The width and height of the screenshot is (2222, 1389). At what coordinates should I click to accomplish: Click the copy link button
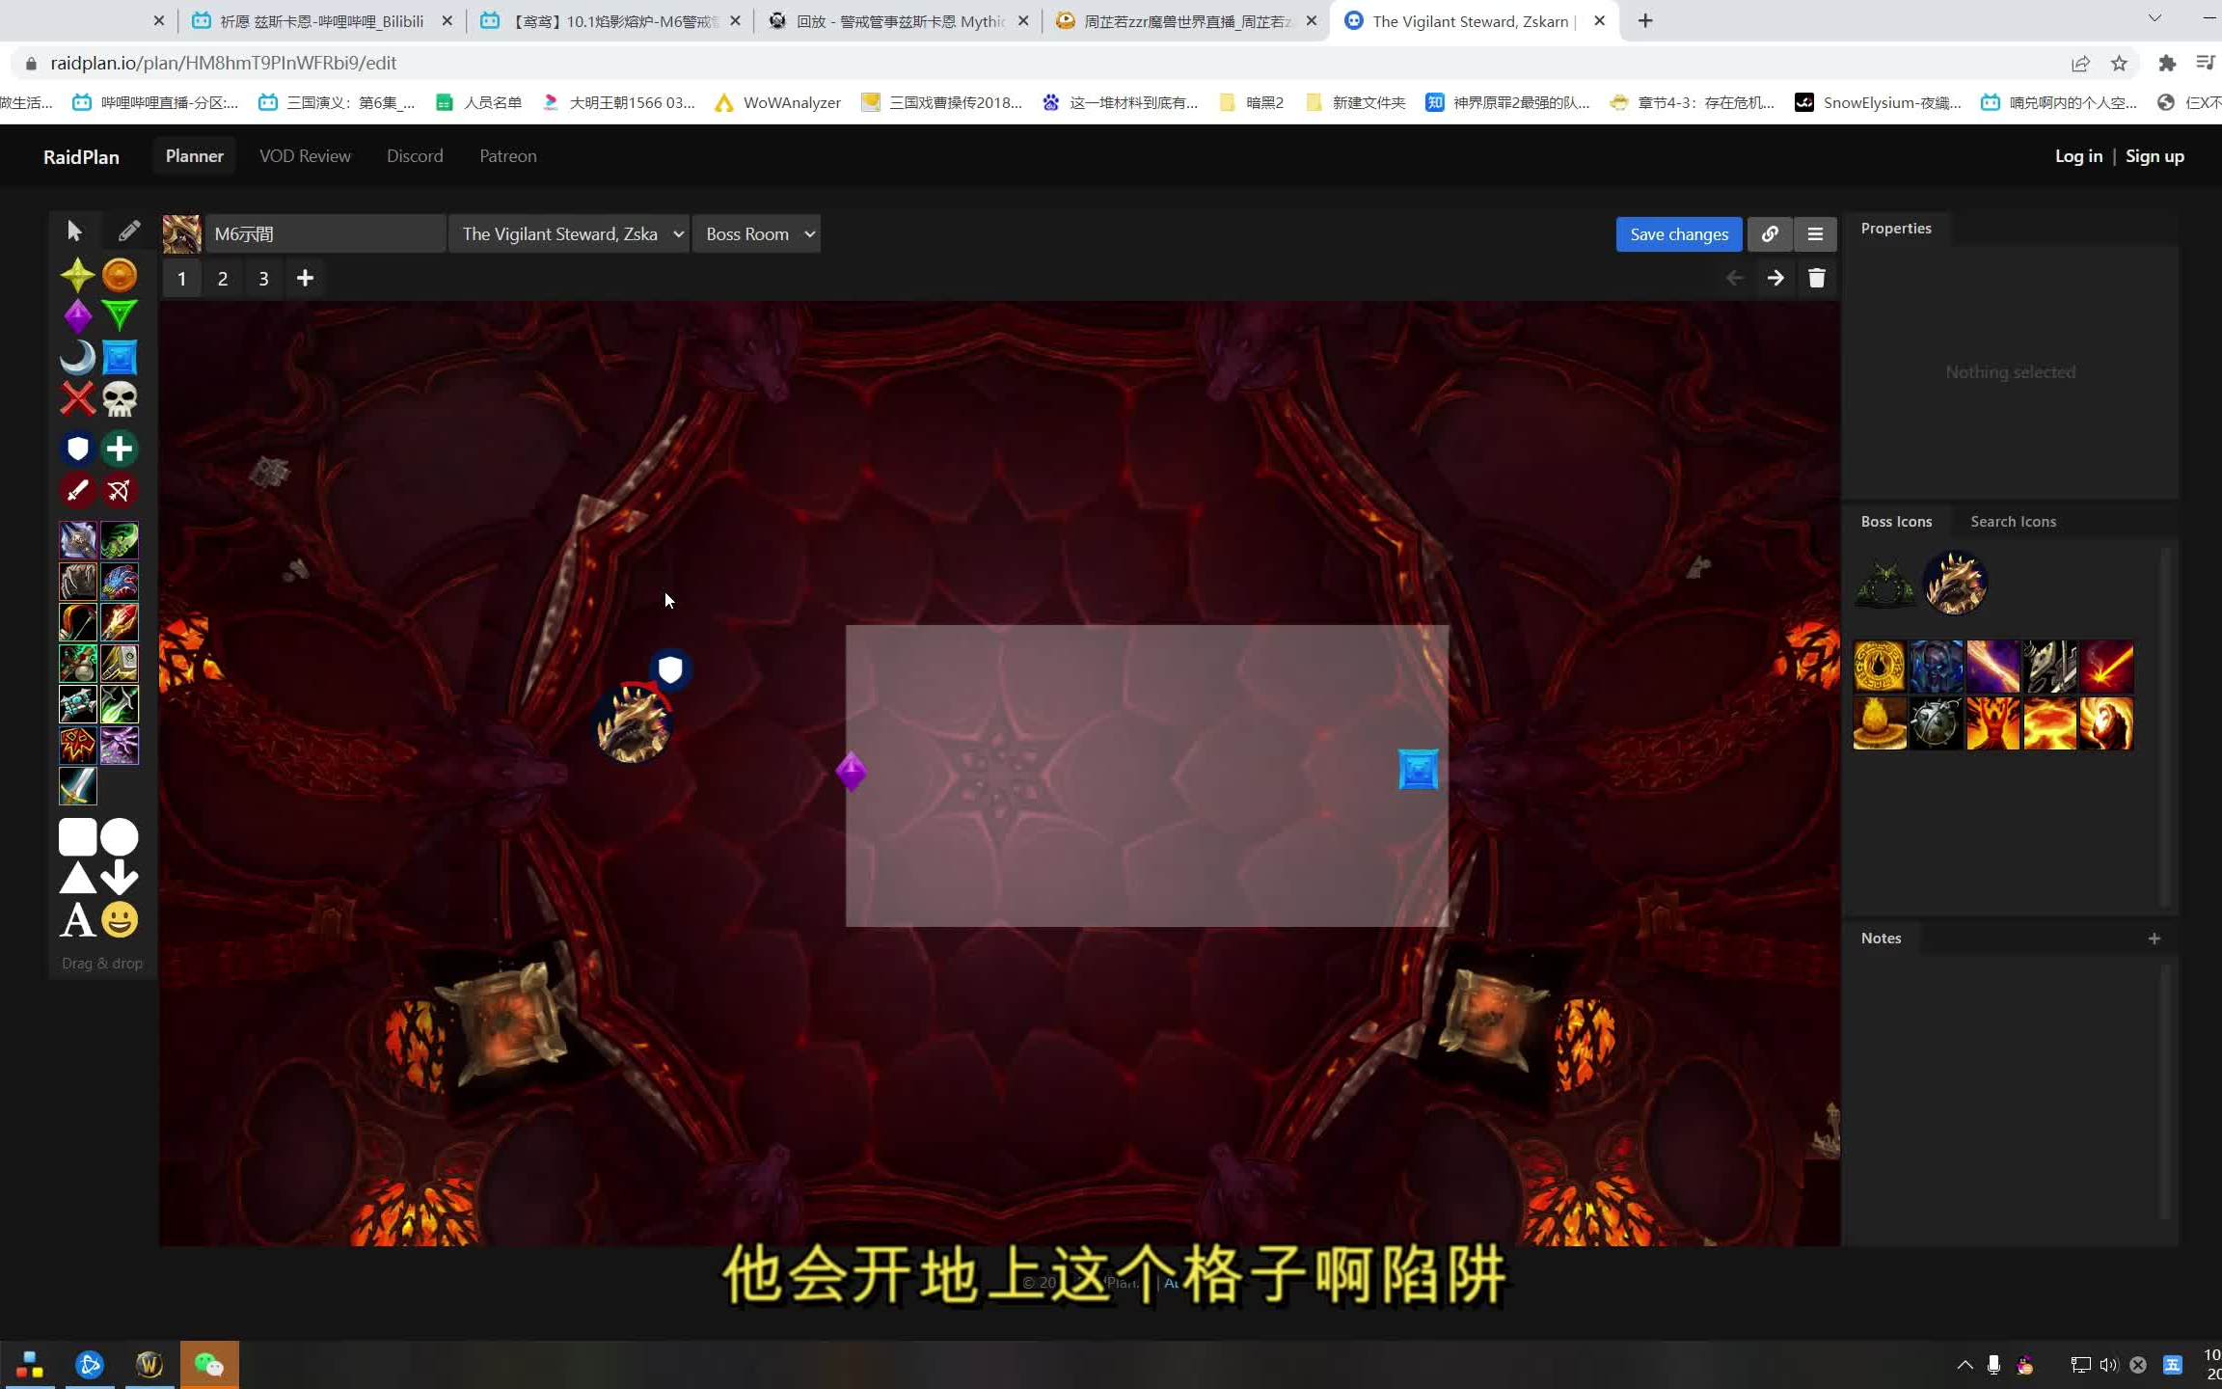[1770, 233]
